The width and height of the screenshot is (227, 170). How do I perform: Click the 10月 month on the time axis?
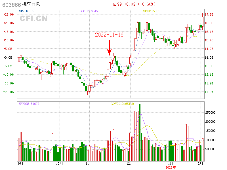point(59,163)
